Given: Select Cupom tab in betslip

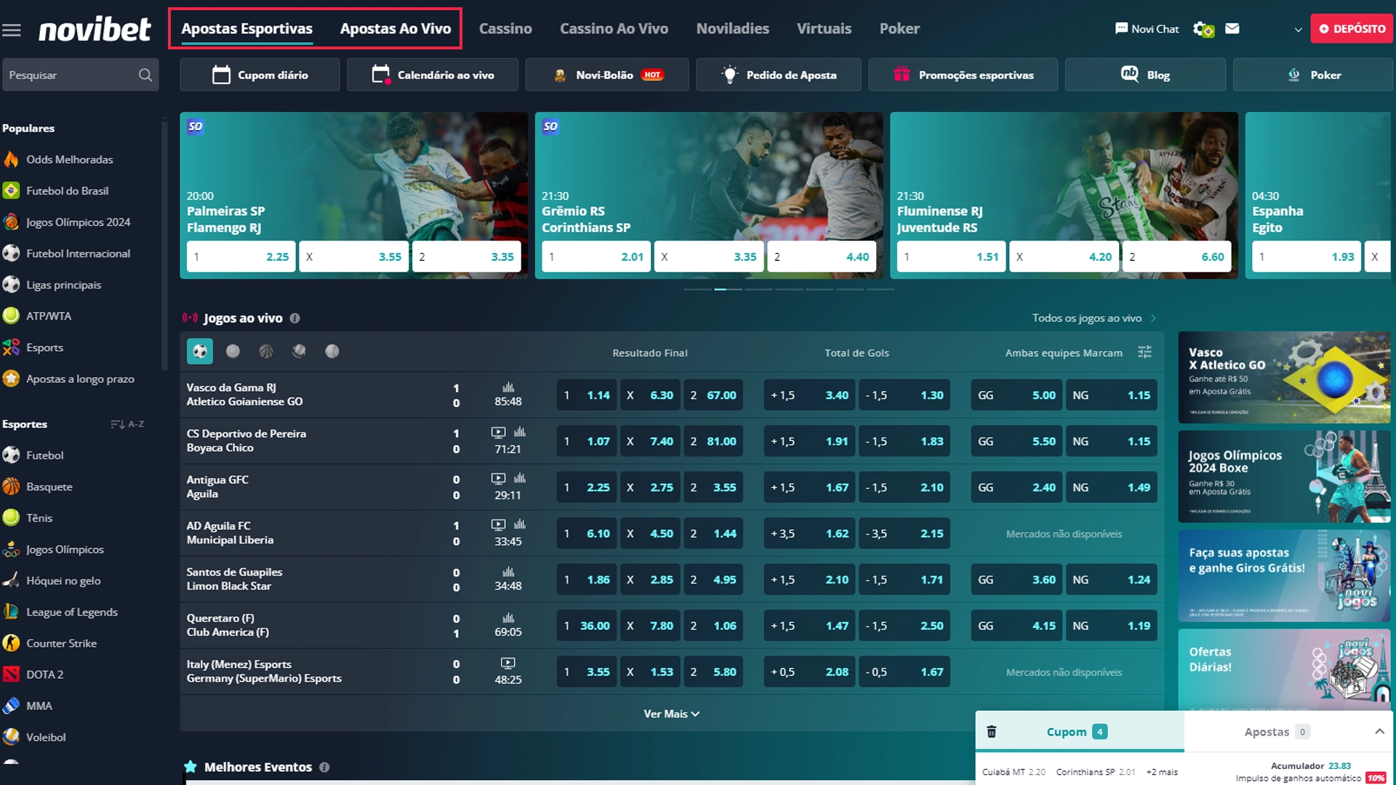Looking at the screenshot, I should click(x=1077, y=732).
